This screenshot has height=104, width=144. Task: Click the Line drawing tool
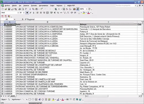(23, 99)
